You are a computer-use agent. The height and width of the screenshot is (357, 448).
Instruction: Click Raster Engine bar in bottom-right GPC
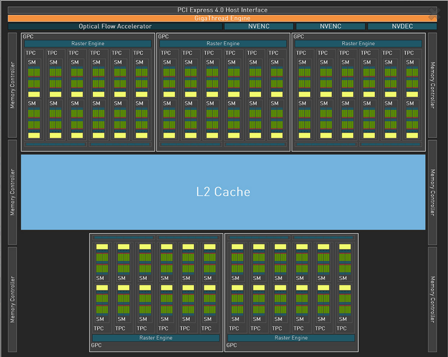click(x=291, y=338)
